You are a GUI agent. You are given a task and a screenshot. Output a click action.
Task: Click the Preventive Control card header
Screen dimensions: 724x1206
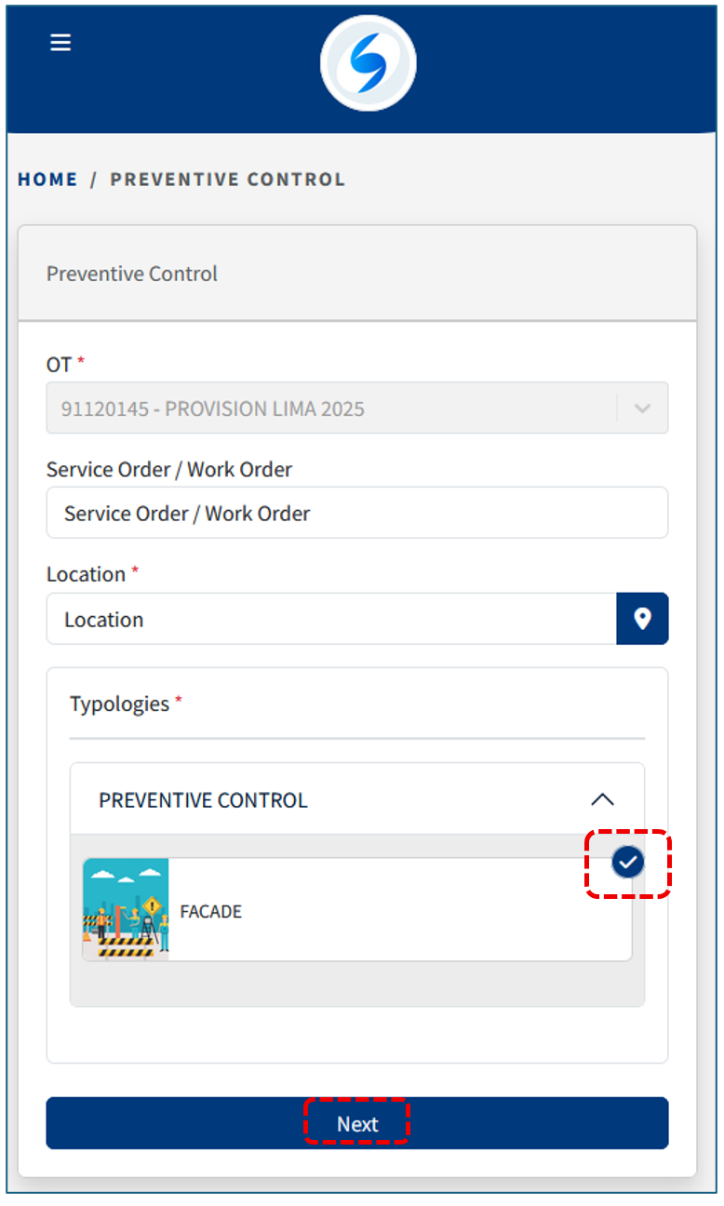click(132, 274)
